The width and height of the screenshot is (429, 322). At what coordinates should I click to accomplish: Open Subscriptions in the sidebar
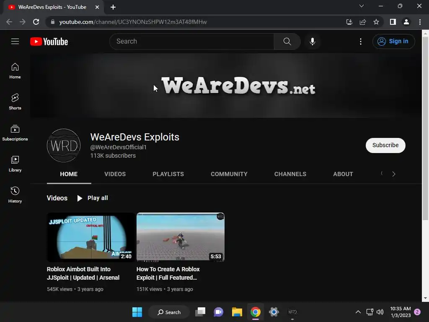(x=15, y=133)
